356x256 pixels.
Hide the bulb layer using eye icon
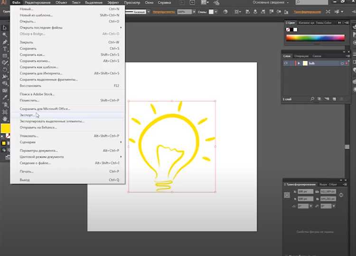tap(286, 63)
